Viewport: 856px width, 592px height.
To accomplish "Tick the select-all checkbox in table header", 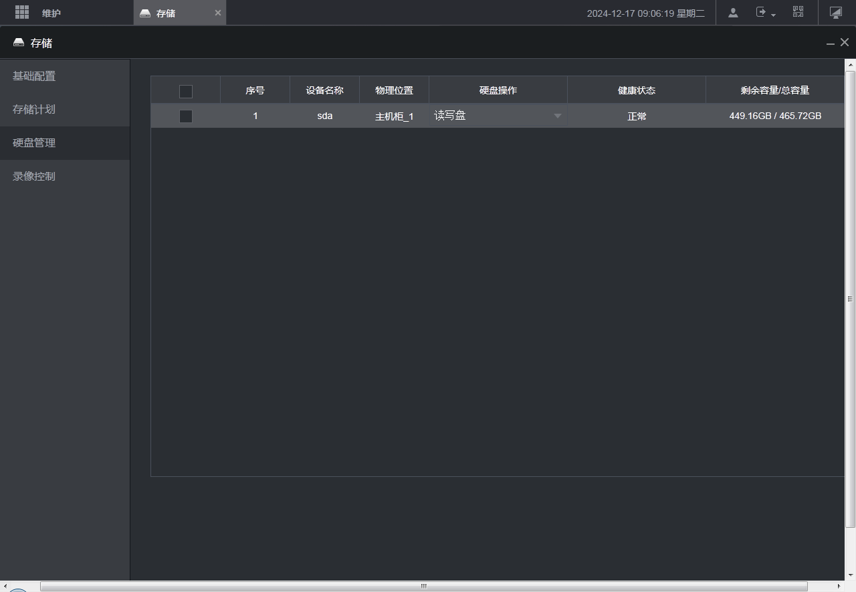I will point(186,91).
